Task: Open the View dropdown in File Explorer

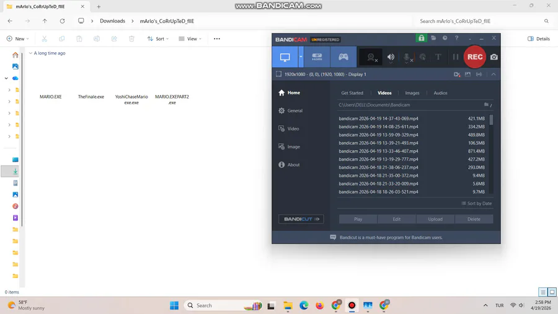Action: [x=190, y=39]
